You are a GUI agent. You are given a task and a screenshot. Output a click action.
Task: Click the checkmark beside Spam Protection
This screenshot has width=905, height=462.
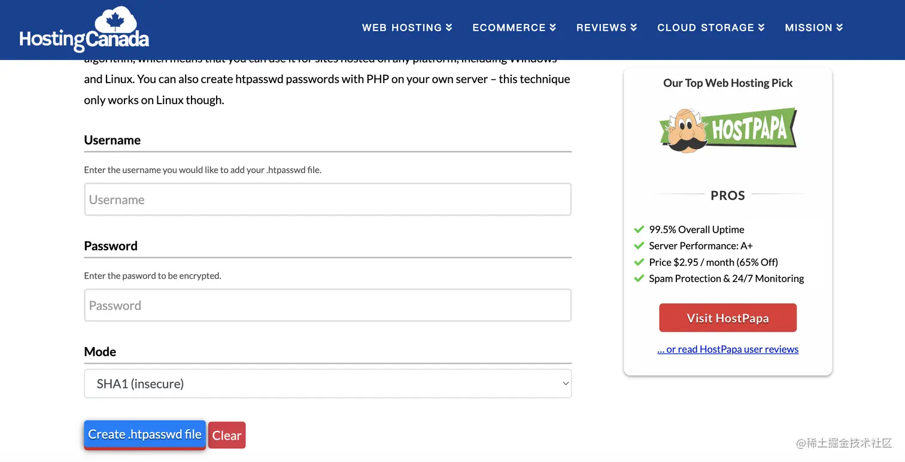click(639, 278)
